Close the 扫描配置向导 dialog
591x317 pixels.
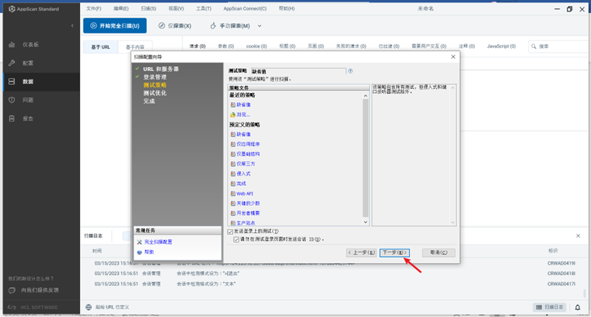tap(453, 57)
